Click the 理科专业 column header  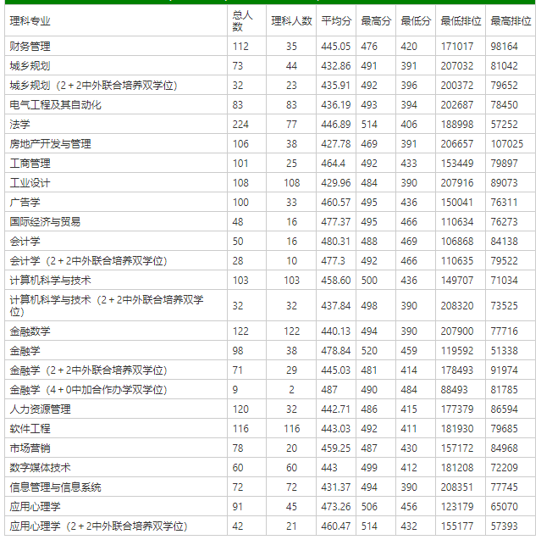tap(30, 20)
